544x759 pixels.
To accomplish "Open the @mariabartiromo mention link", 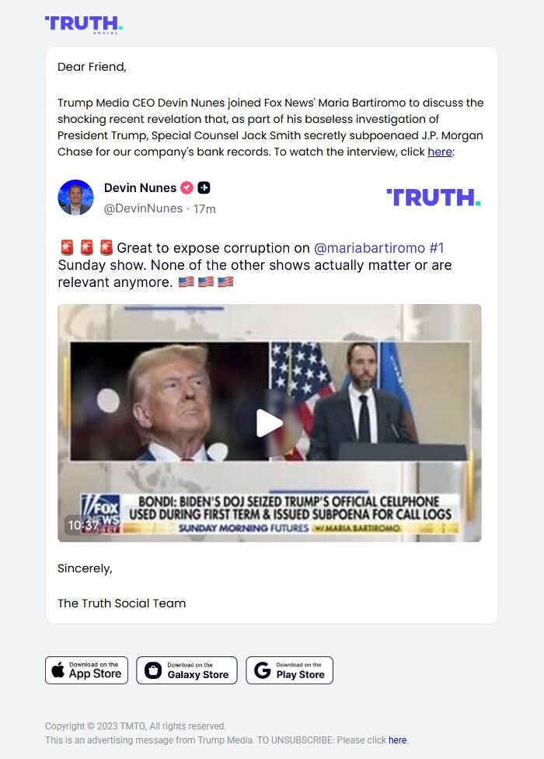I will pos(369,248).
